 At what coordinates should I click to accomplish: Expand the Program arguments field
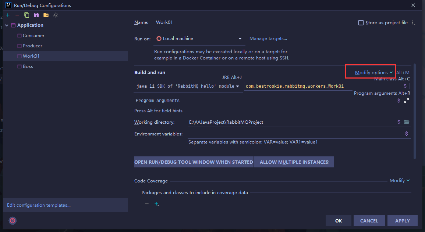[x=407, y=101]
